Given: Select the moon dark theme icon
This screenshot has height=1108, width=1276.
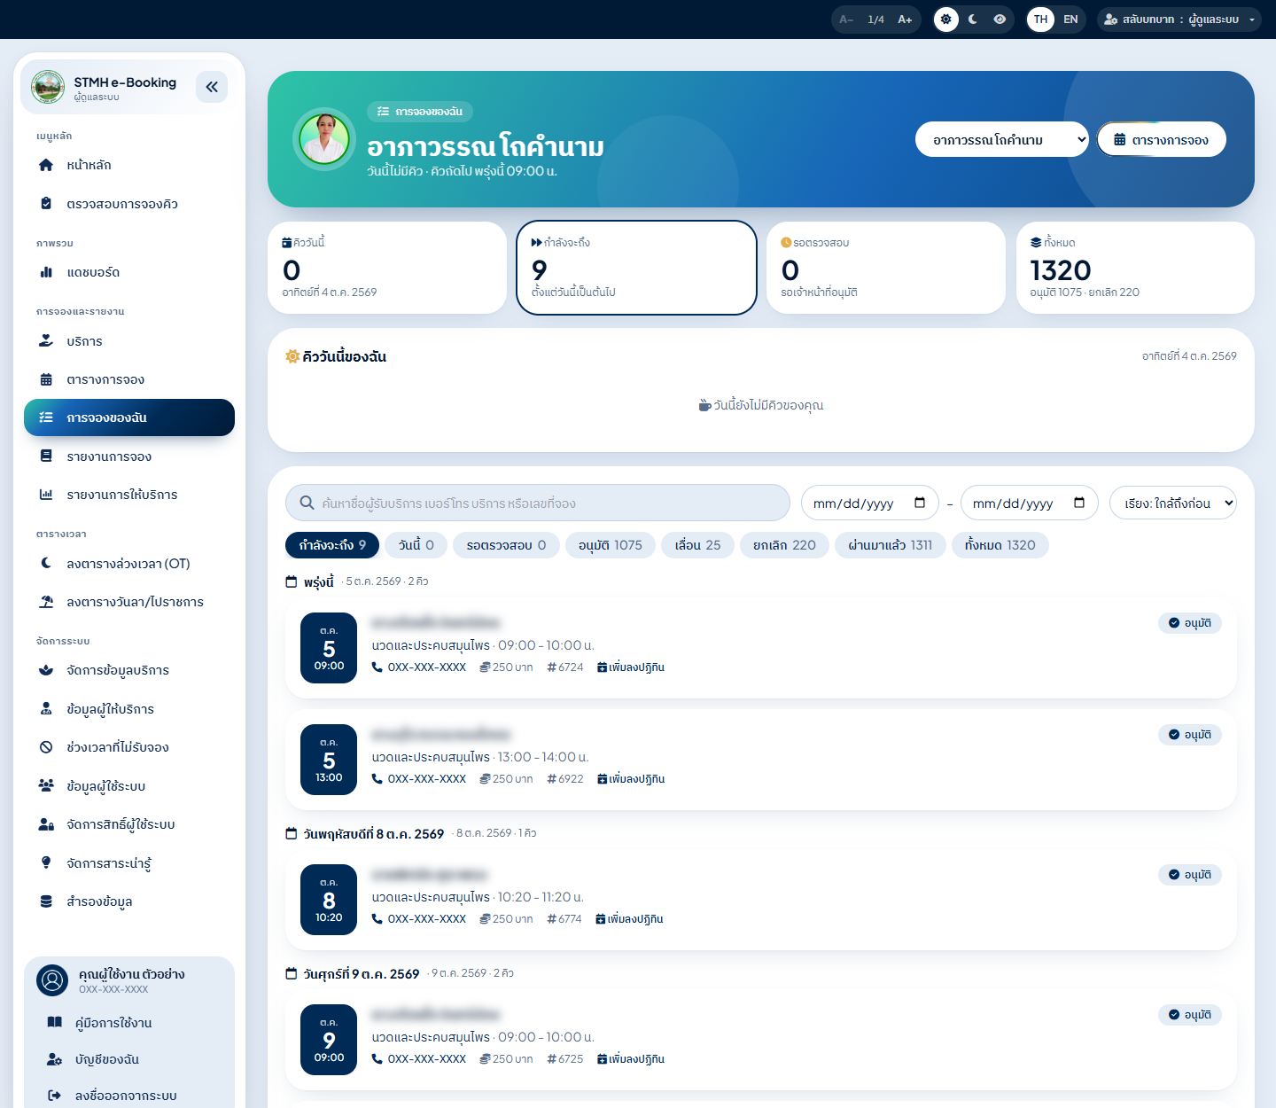Looking at the screenshot, I should coord(973,20).
